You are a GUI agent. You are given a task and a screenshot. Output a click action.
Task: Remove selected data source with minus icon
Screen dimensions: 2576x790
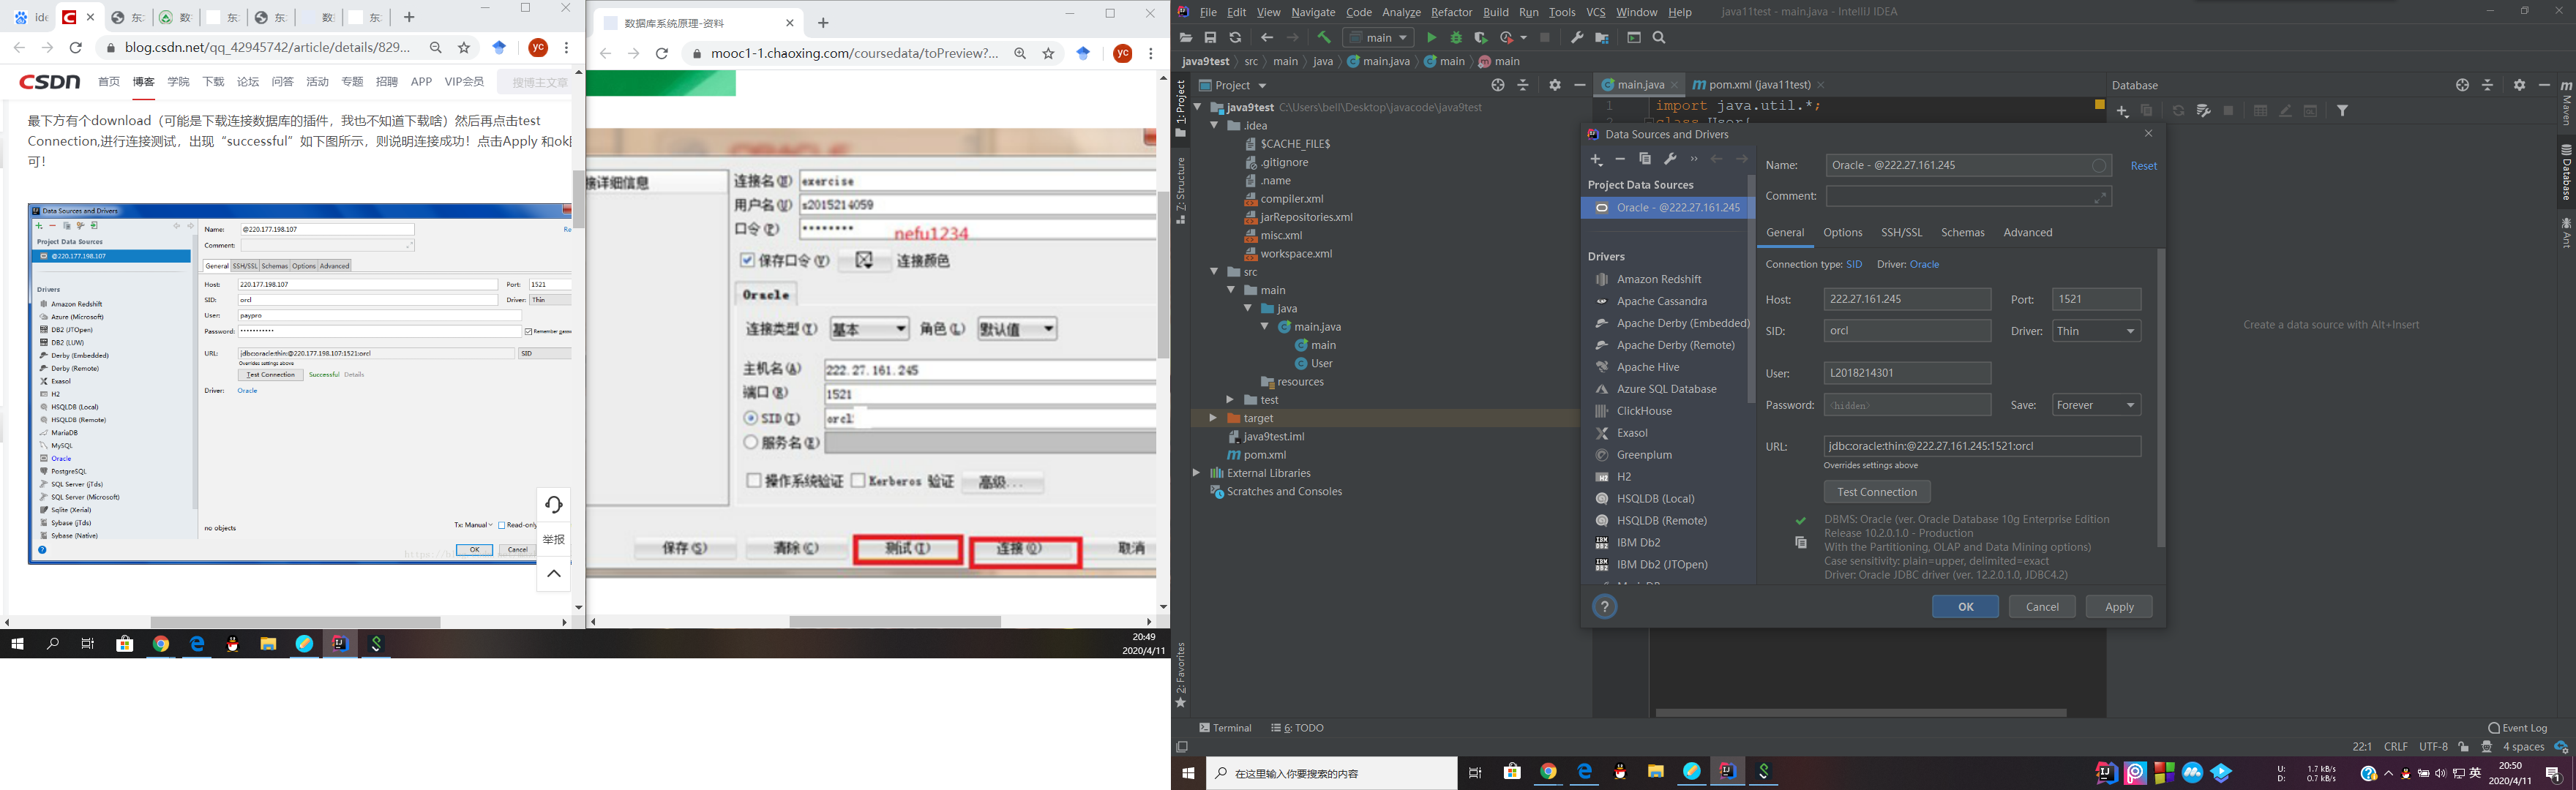click(x=1620, y=160)
